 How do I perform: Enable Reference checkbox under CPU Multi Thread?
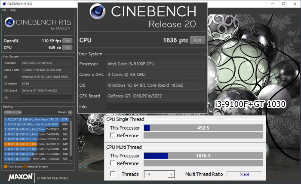[113, 163]
